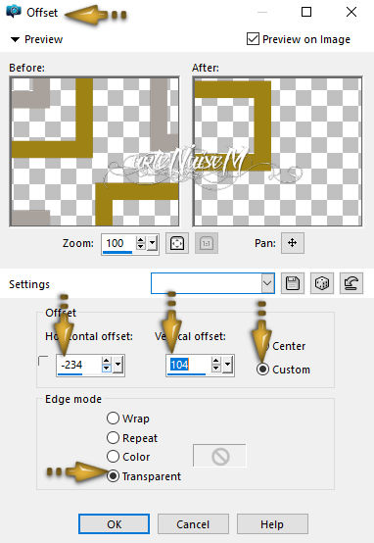Toggle the Preview on Image checkbox
Viewport: 374px width, 543px height.
(253, 39)
